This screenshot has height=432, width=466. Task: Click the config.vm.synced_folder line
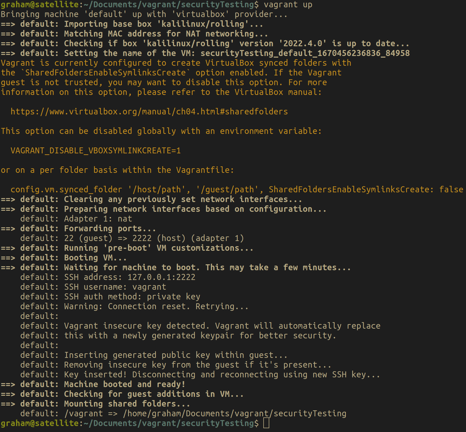tap(237, 190)
